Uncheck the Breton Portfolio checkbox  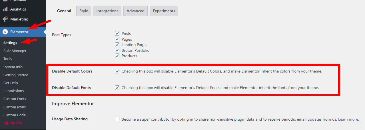[117, 50]
